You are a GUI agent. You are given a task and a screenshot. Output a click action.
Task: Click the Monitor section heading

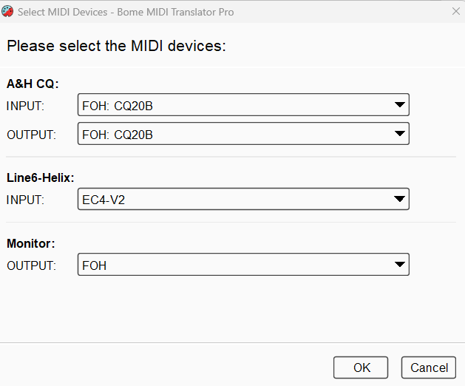pos(31,243)
